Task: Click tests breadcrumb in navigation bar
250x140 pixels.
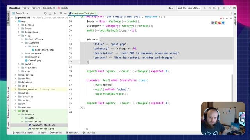Action: point(25,8)
